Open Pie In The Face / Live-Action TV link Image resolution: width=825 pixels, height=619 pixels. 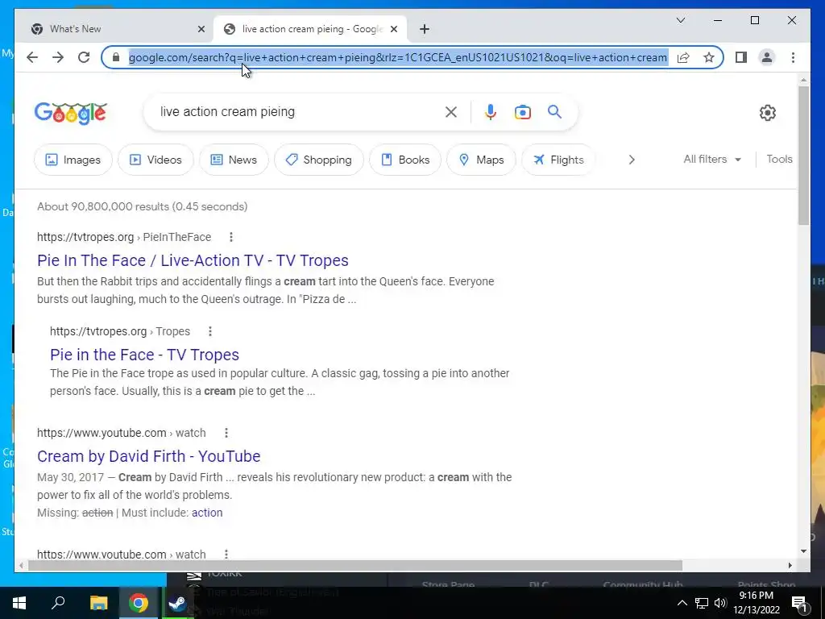tap(193, 260)
